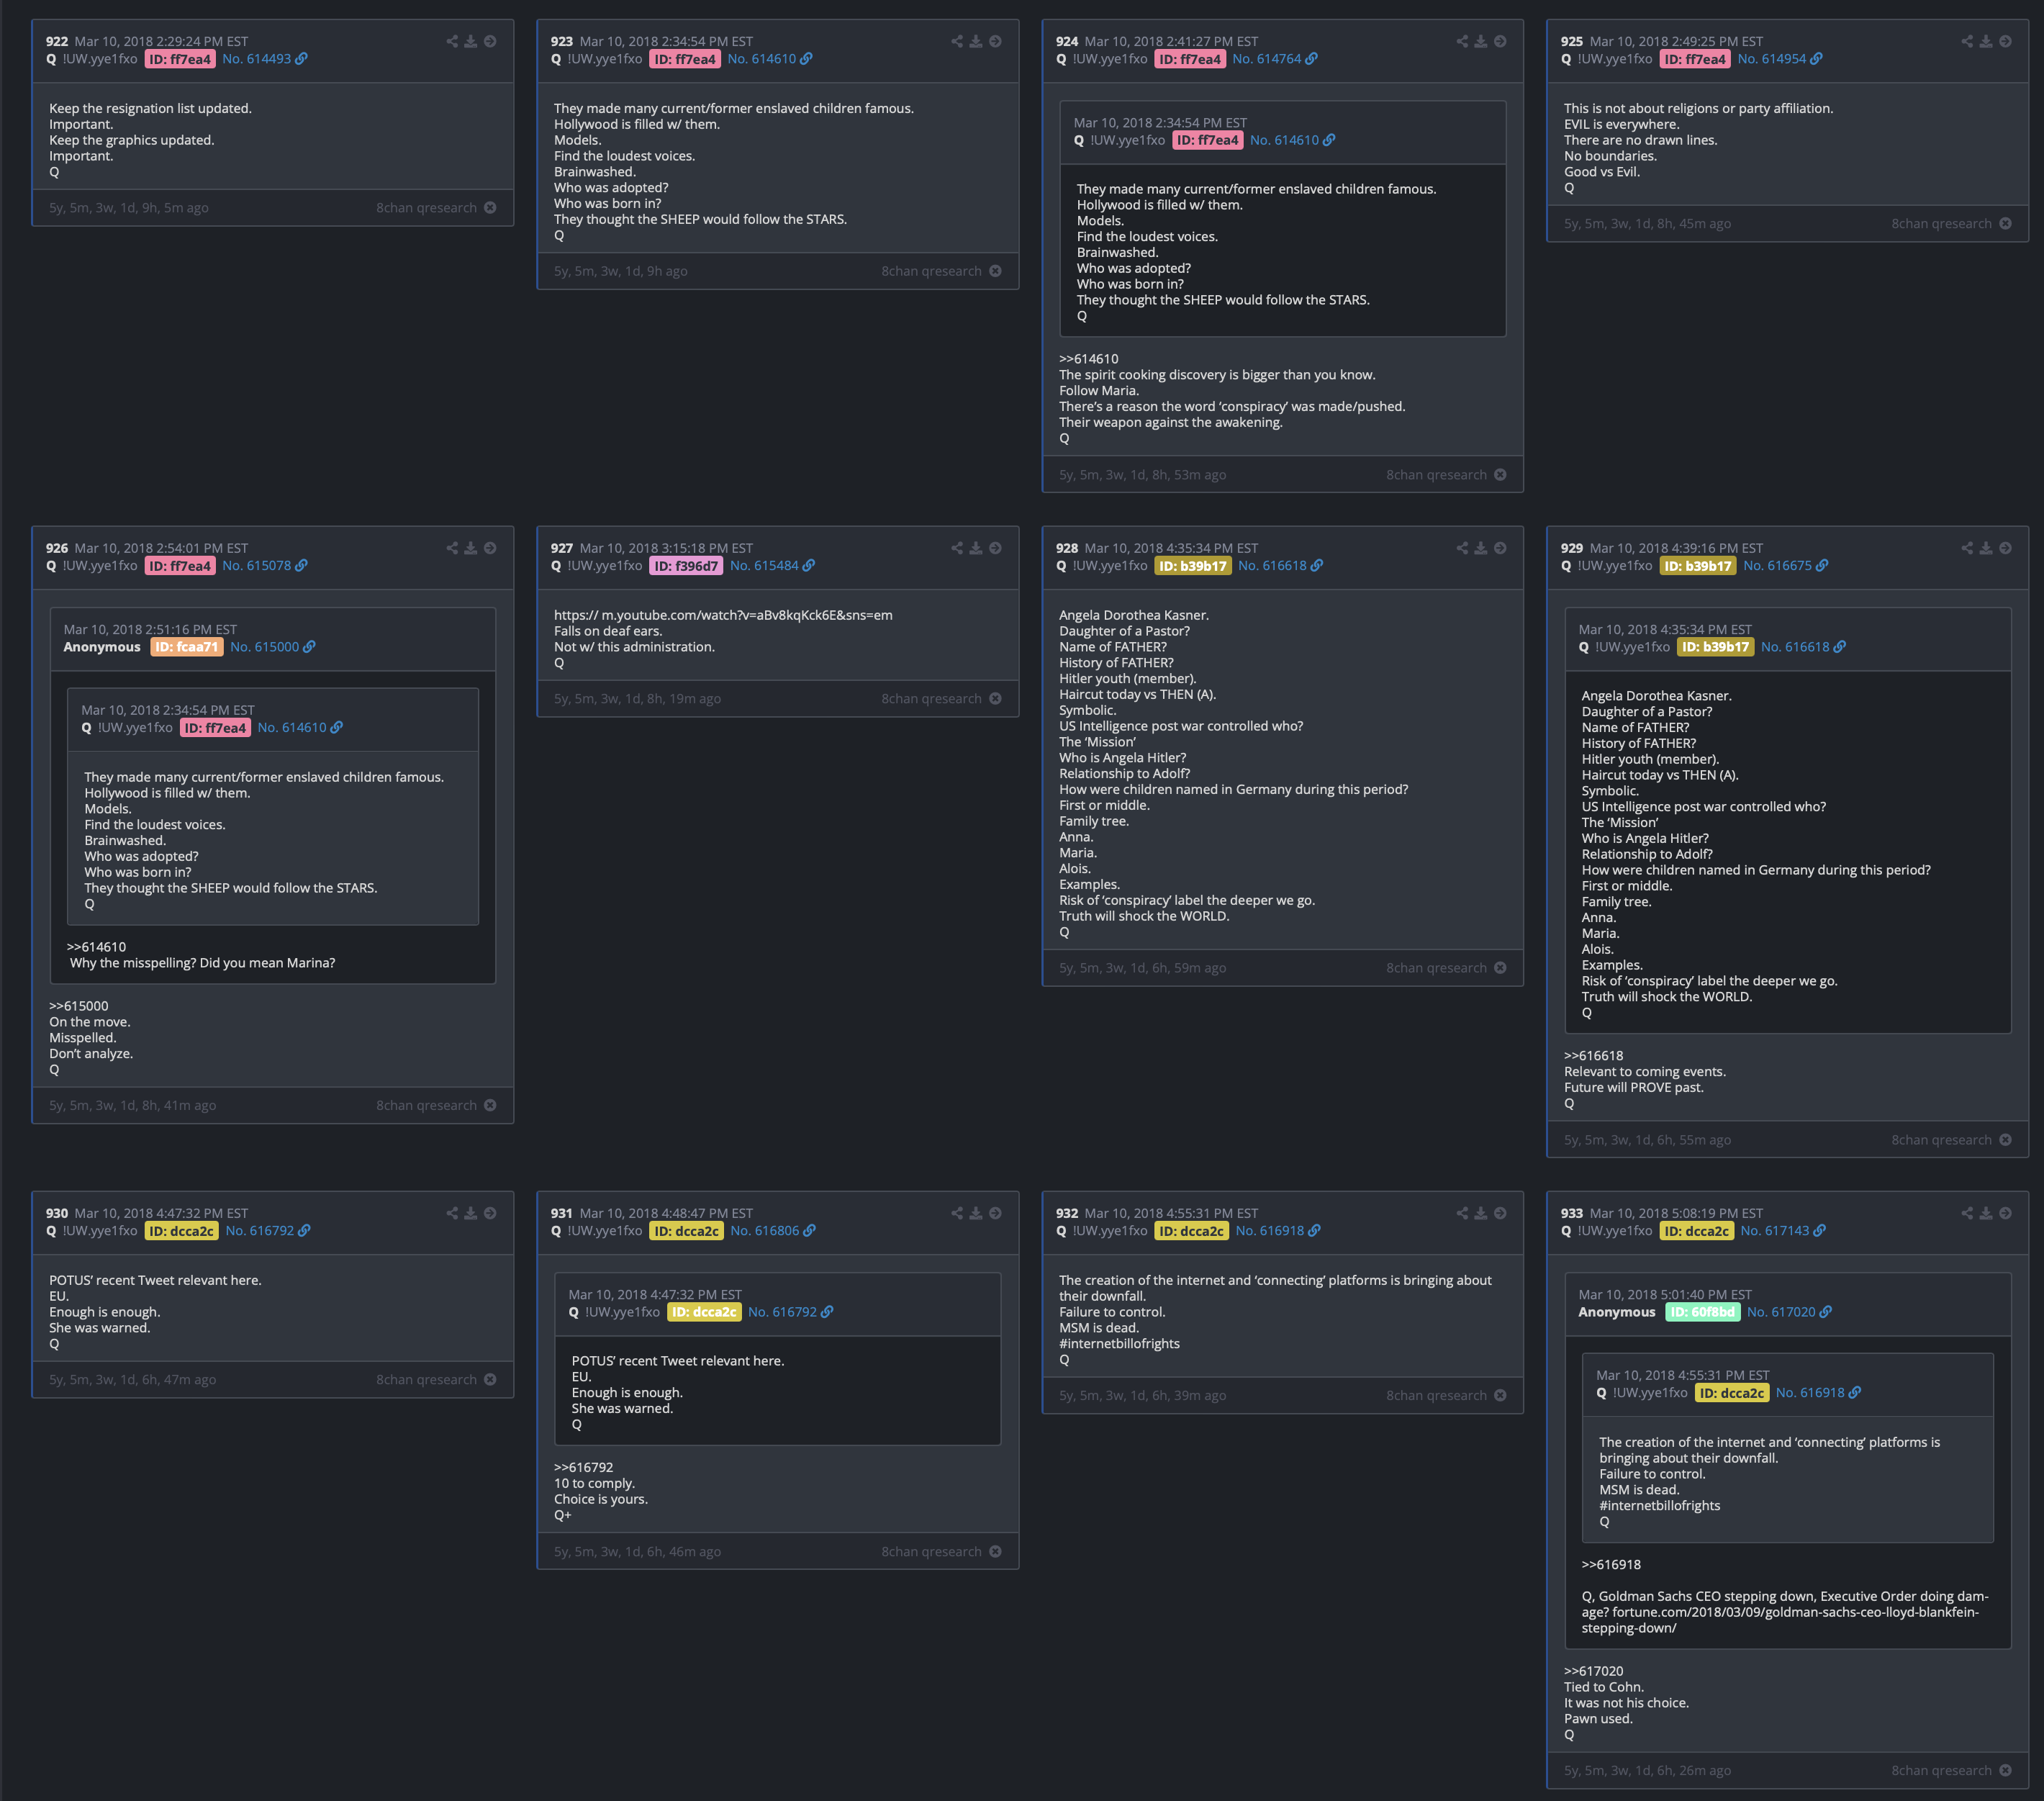
Task: Click '8chan qresearch' in post 929 footer
Action: coord(1941,1140)
